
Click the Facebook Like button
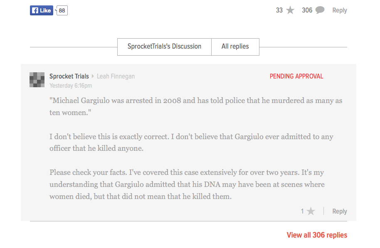click(42, 10)
